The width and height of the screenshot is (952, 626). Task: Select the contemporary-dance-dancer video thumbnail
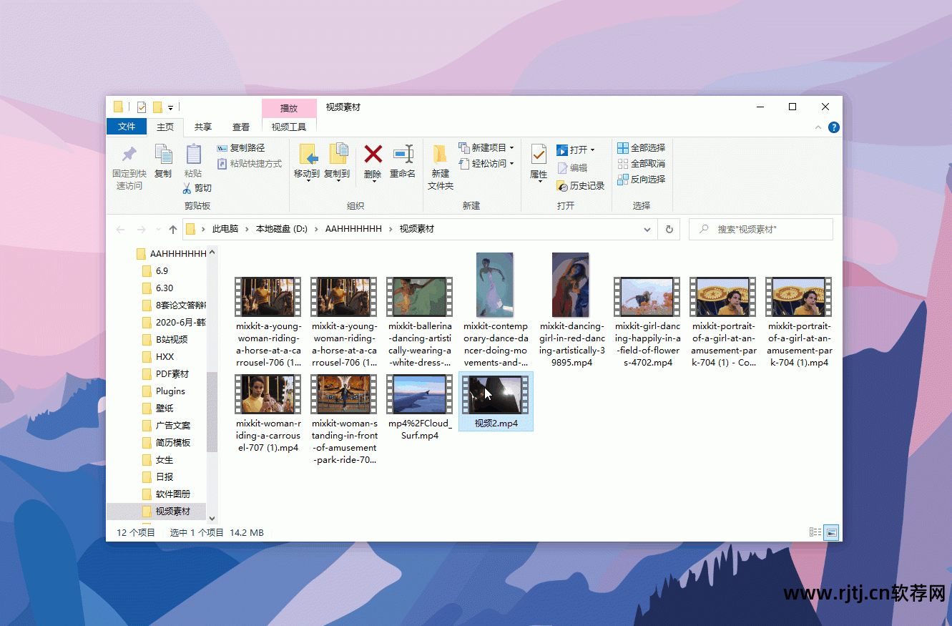click(x=495, y=285)
